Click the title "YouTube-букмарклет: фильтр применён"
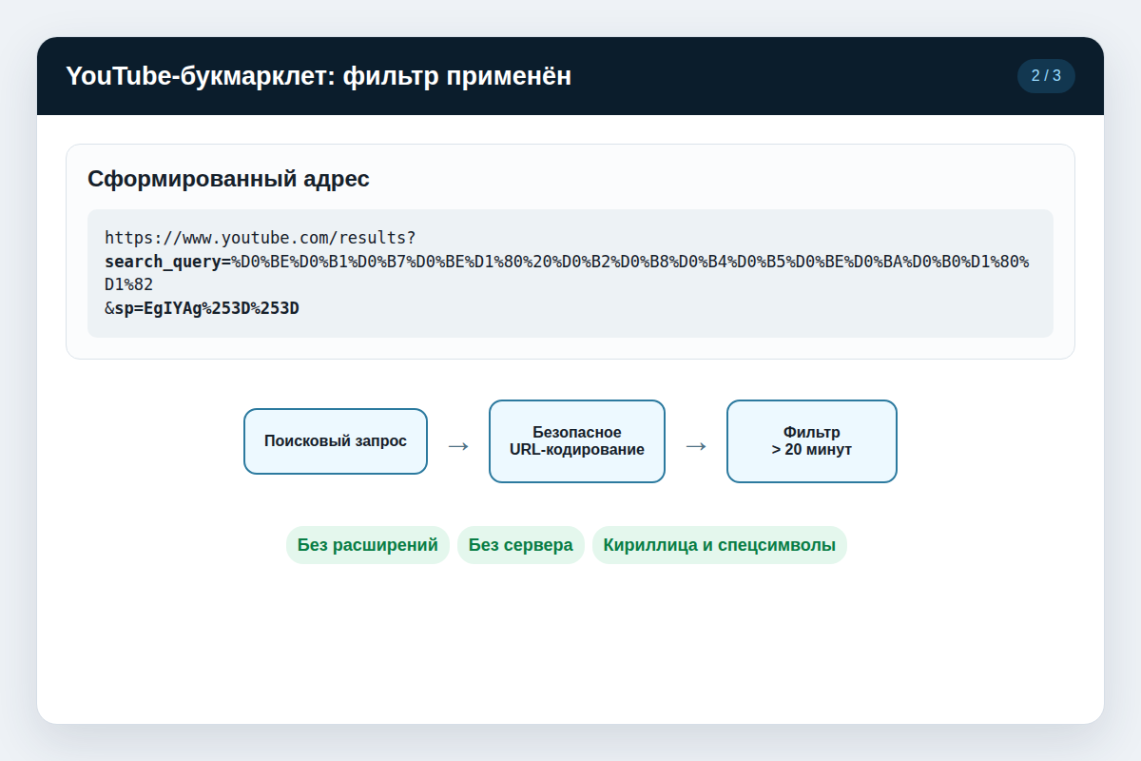Viewport: 1141px width, 761px height. 319,76
